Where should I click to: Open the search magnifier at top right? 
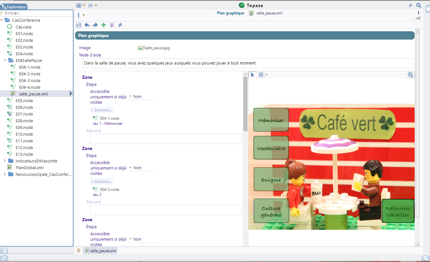pos(419,5)
